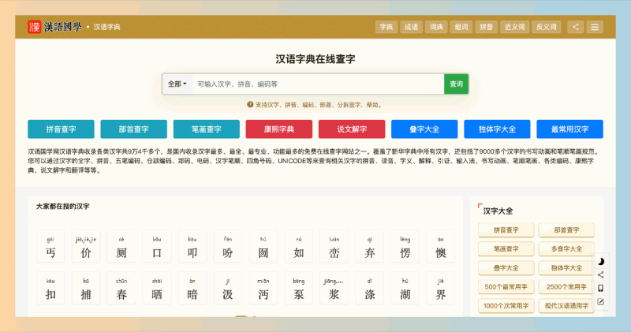The image size is (631, 332).
Task: Open character card 厕
Action: pos(121,246)
